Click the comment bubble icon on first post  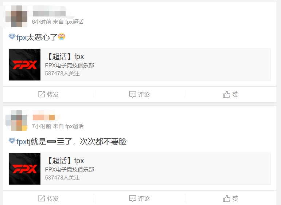click(132, 94)
